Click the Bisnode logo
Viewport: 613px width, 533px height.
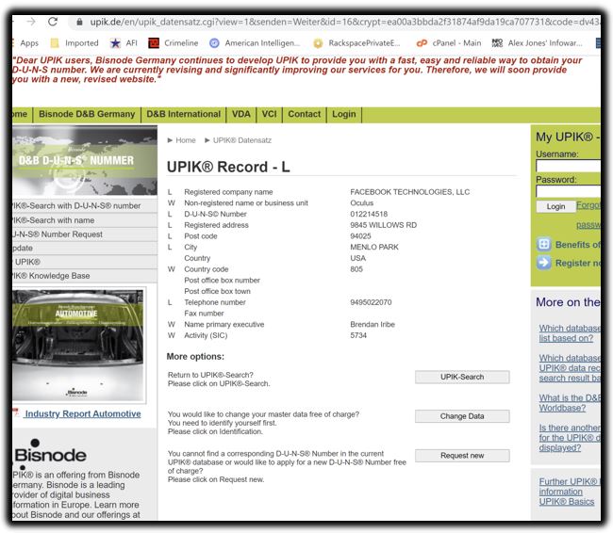pyautogui.click(x=49, y=453)
